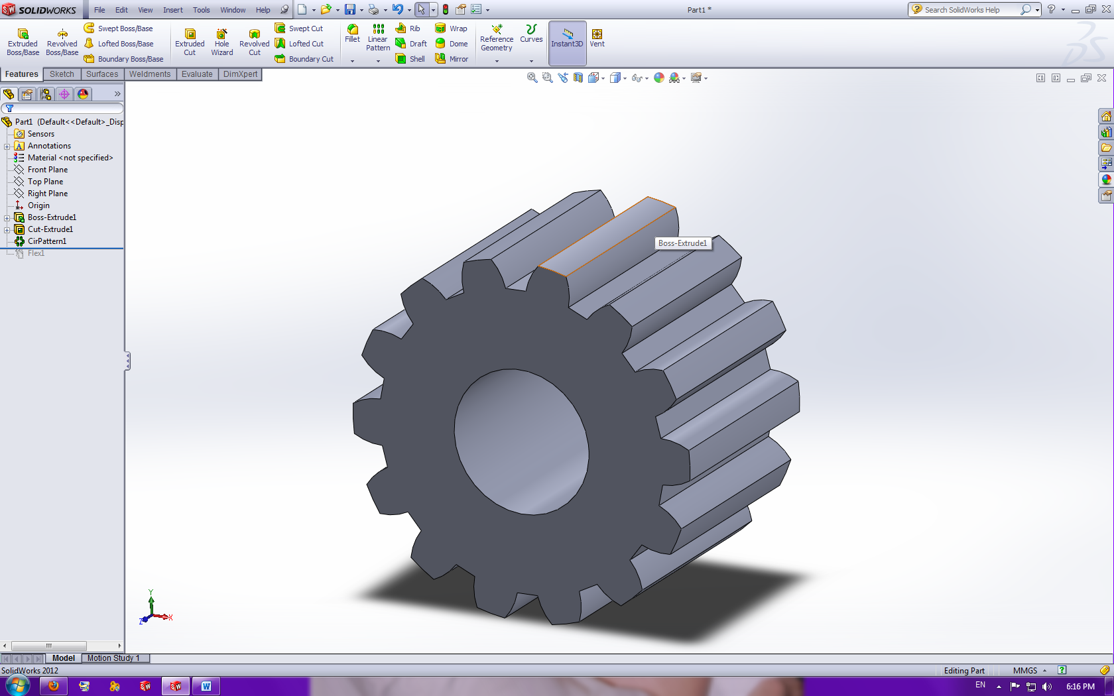1114x696 pixels.
Task: Choose the Swept Cut tool
Action: coord(299,29)
